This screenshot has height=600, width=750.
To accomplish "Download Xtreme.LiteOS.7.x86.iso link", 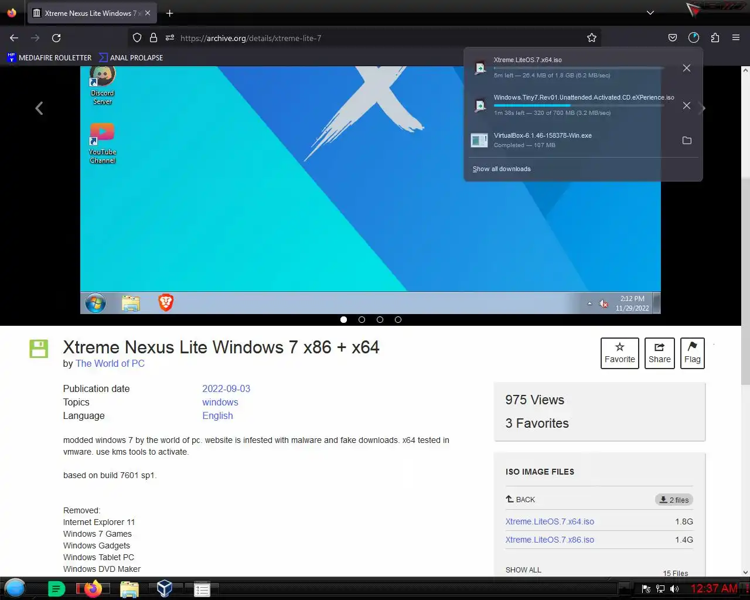I will (550, 540).
